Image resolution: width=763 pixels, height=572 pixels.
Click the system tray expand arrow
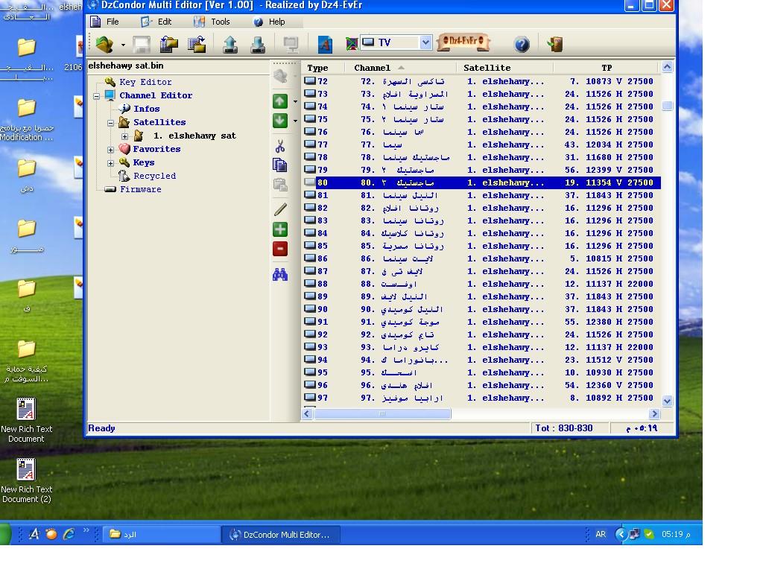tap(621, 534)
